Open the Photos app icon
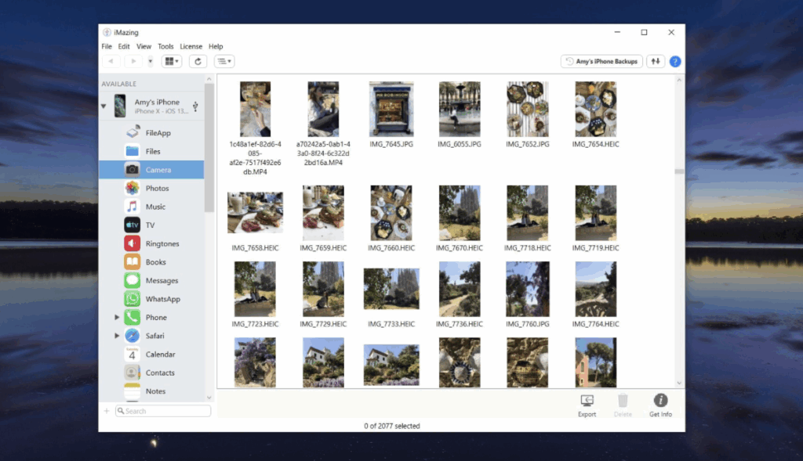The width and height of the screenshot is (803, 461). [132, 188]
